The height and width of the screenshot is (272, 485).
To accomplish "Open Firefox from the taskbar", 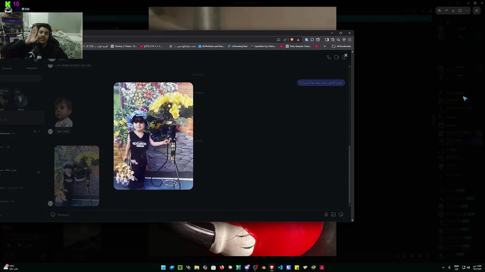I will (x=222, y=267).
